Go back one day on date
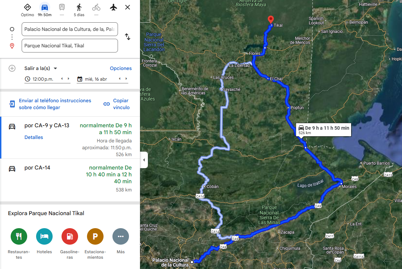 (119, 79)
